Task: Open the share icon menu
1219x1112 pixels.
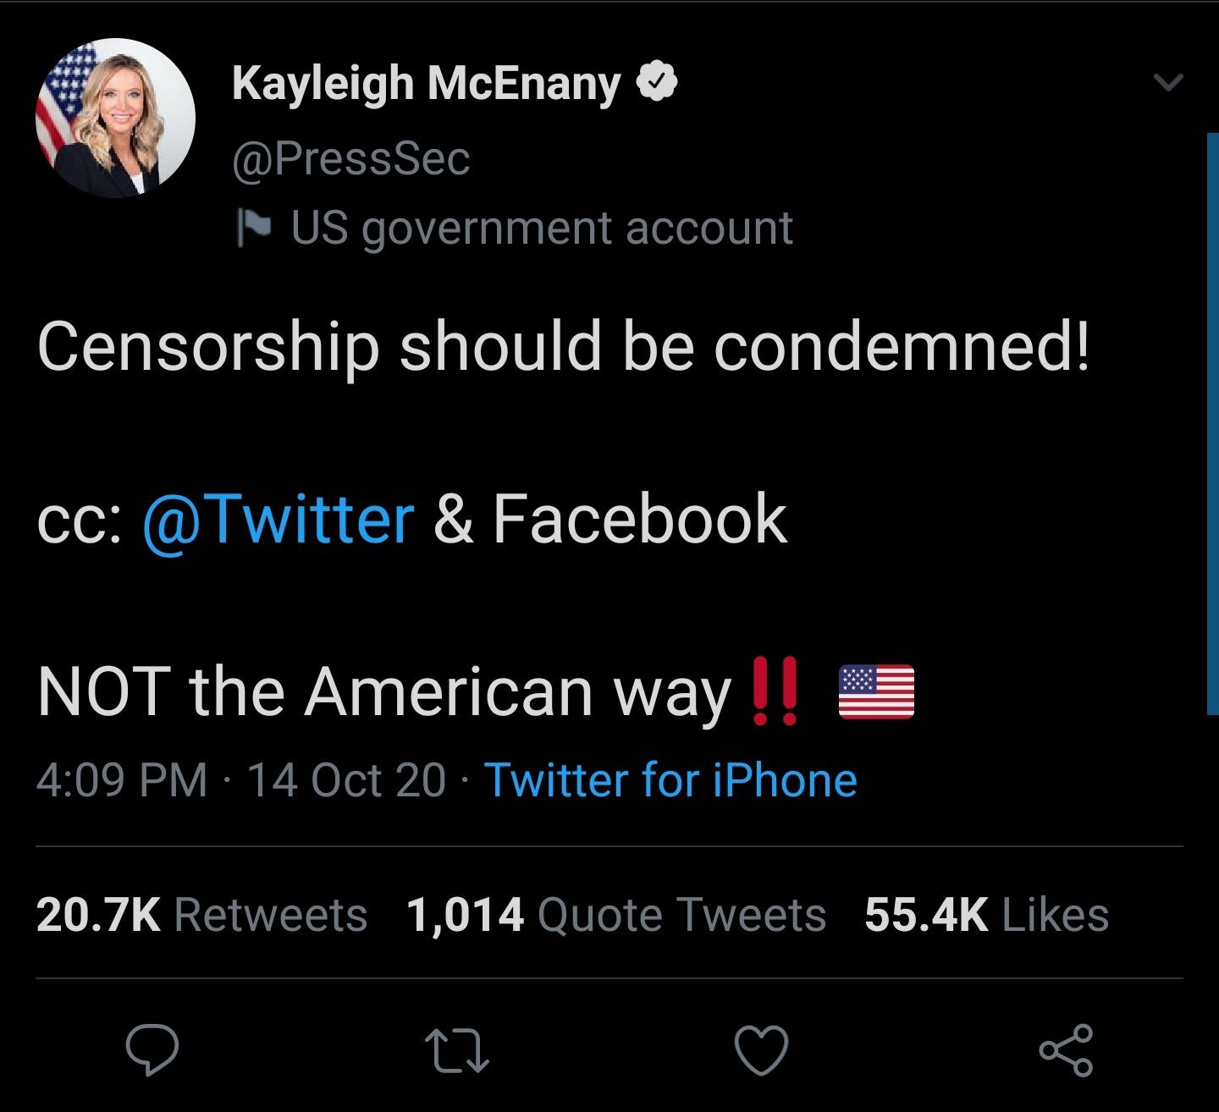Action: (1067, 1050)
